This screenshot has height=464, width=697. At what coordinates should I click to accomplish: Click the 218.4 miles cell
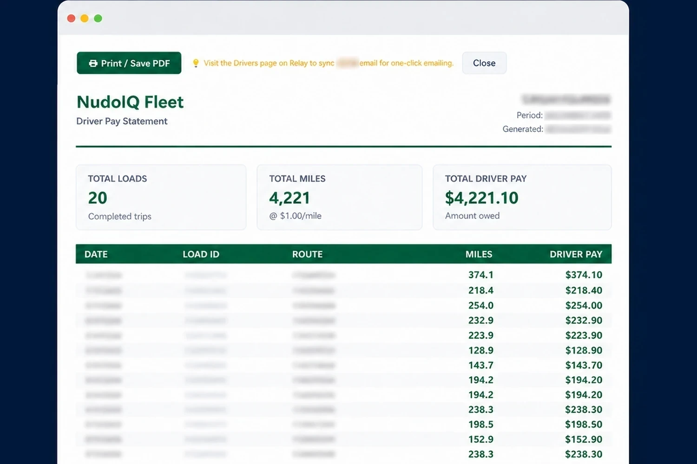click(481, 290)
